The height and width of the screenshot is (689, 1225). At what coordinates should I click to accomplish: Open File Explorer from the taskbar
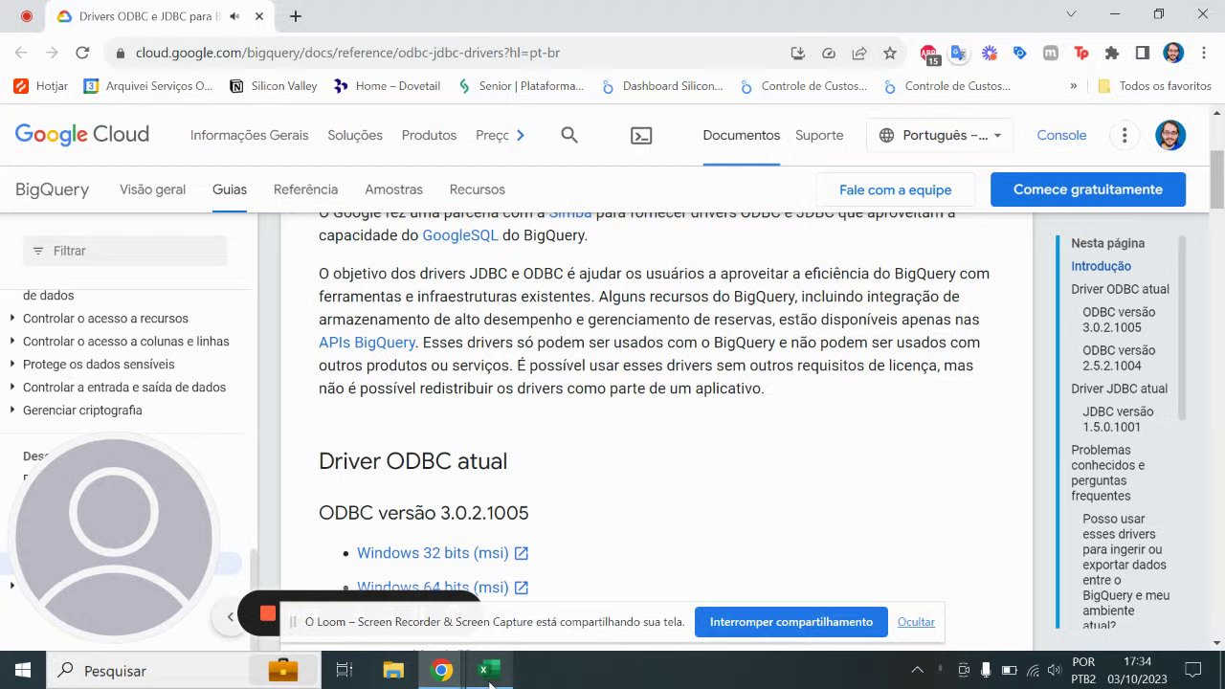click(x=393, y=670)
